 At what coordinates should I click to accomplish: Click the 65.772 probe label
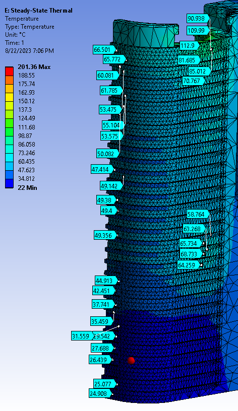(114, 59)
